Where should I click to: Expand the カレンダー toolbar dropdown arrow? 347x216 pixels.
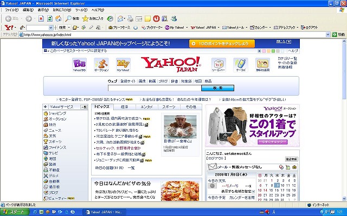[270, 28]
